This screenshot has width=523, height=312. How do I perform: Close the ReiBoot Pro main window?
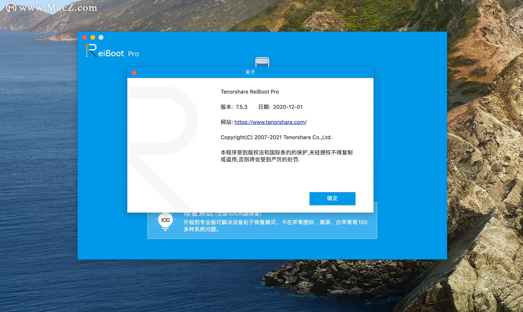point(85,37)
